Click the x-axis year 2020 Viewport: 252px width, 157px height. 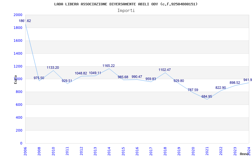193,151
